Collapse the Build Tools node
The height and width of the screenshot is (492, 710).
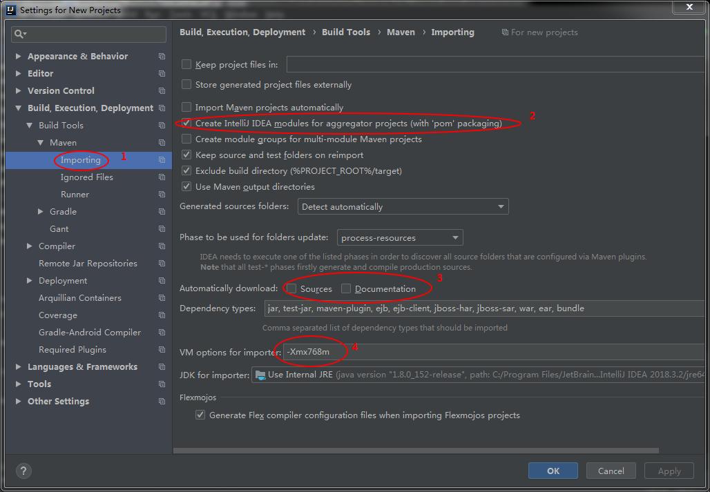[30, 126]
